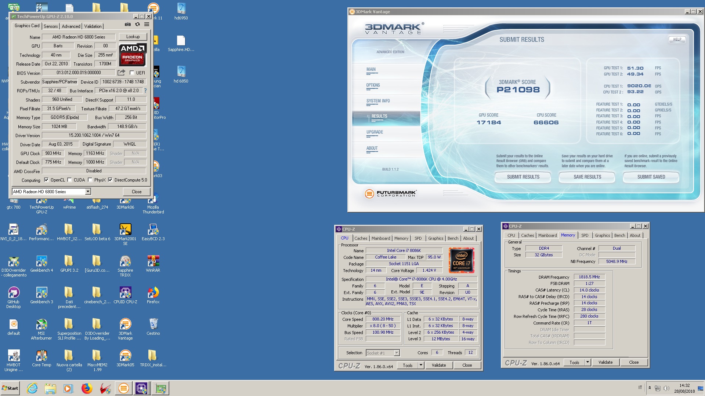Show hidden tray icons arrow
705x396 pixels.
click(650, 388)
